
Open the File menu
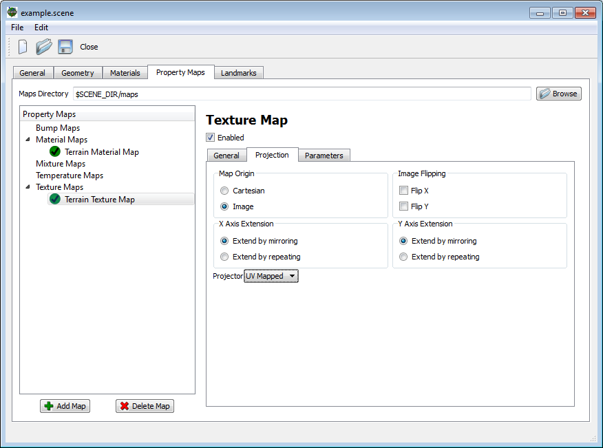[x=17, y=28]
